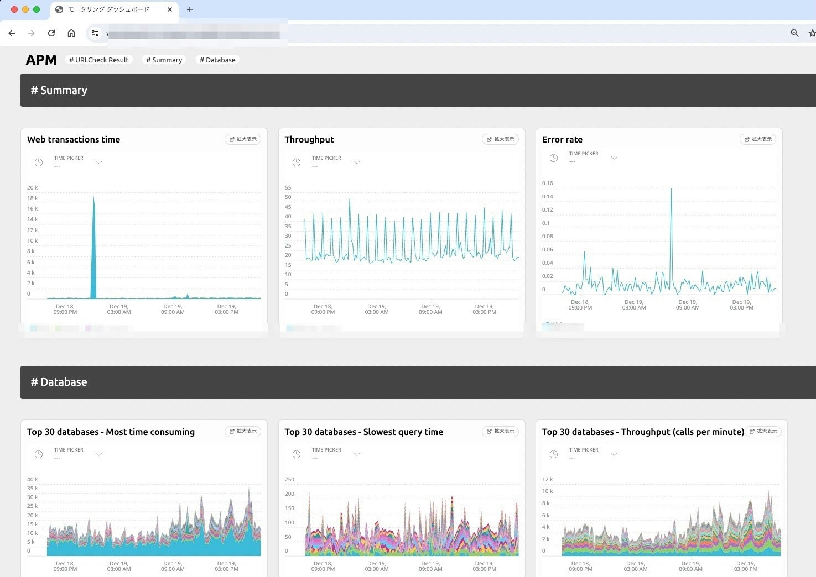Jump to the # URLCheck Result section
This screenshot has height=577, width=816.
pos(99,60)
